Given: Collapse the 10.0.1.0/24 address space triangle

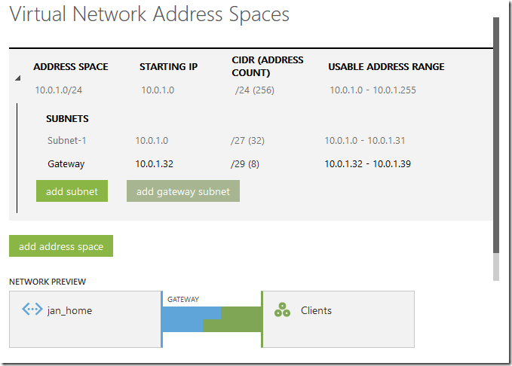Looking at the screenshot, I should click(18, 78).
